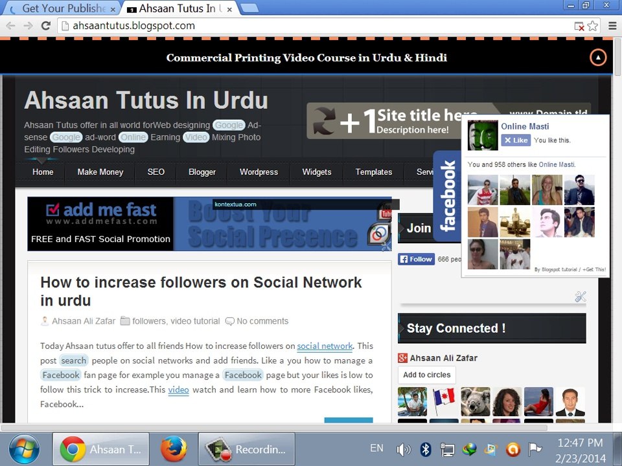Open Make Money navigation item

click(x=100, y=172)
